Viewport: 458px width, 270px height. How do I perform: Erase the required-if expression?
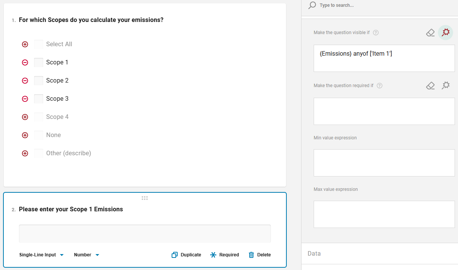pos(430,86)
